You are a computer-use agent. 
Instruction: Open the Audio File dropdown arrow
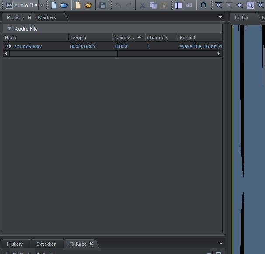click(42, 5)
